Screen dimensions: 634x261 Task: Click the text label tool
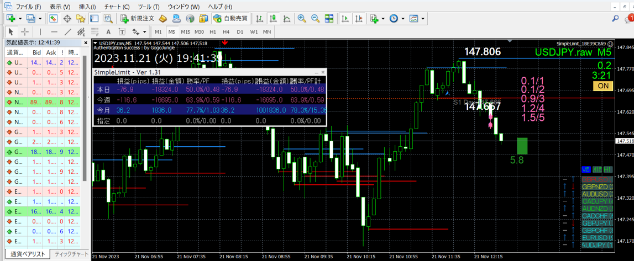point(108,32)
